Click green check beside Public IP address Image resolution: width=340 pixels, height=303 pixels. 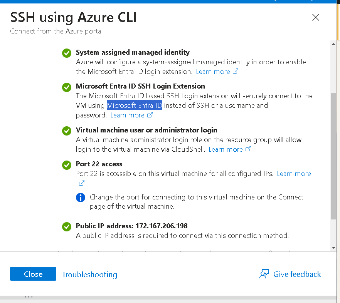[x=67, y=227]
